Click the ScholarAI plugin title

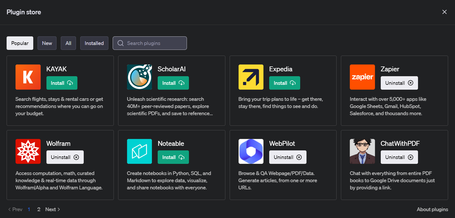point(172,69)
